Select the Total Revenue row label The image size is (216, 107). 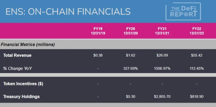[x=17, y=55]
